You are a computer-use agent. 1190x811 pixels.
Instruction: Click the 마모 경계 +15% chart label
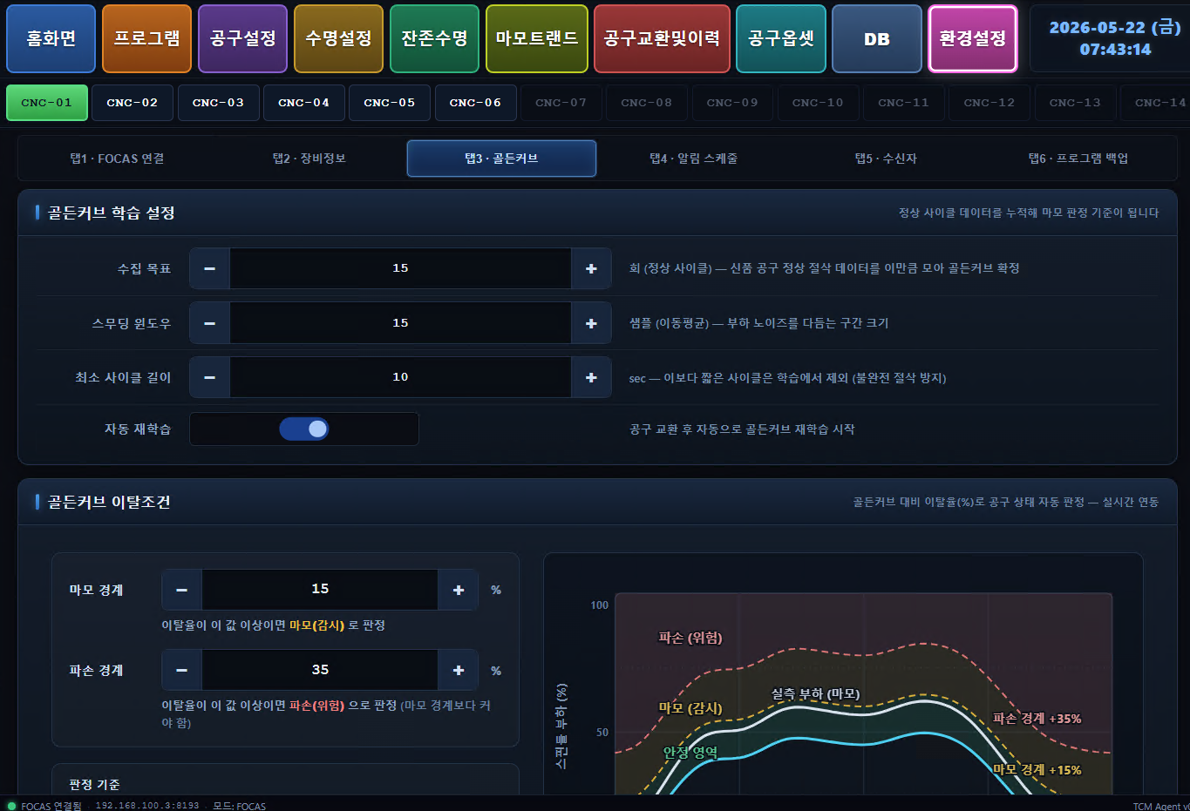1037,770
